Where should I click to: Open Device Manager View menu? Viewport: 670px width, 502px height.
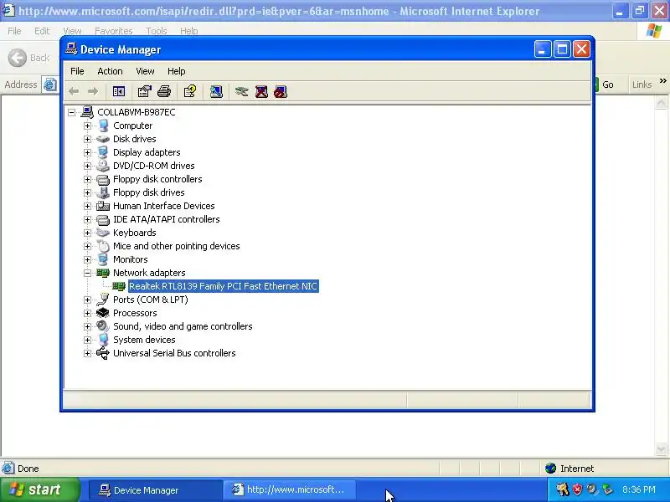click(145, 71)
